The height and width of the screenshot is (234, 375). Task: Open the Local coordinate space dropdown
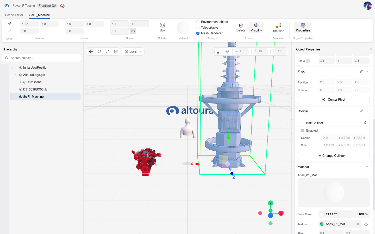click(x=133, y=51)
